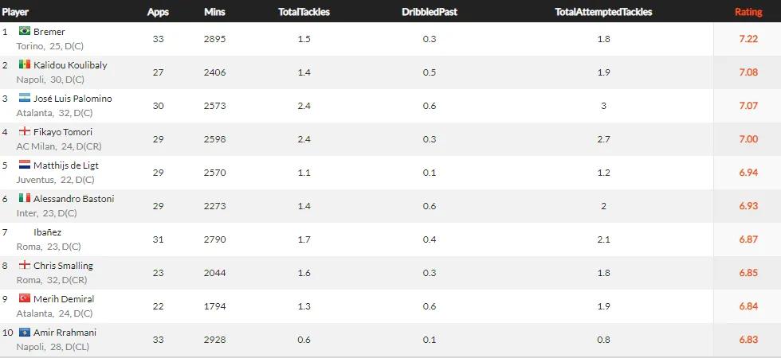Sort by TotalAttemptedTackles column header
The image size is (781, 358).
pyautogui.click(x=603, y=12)
